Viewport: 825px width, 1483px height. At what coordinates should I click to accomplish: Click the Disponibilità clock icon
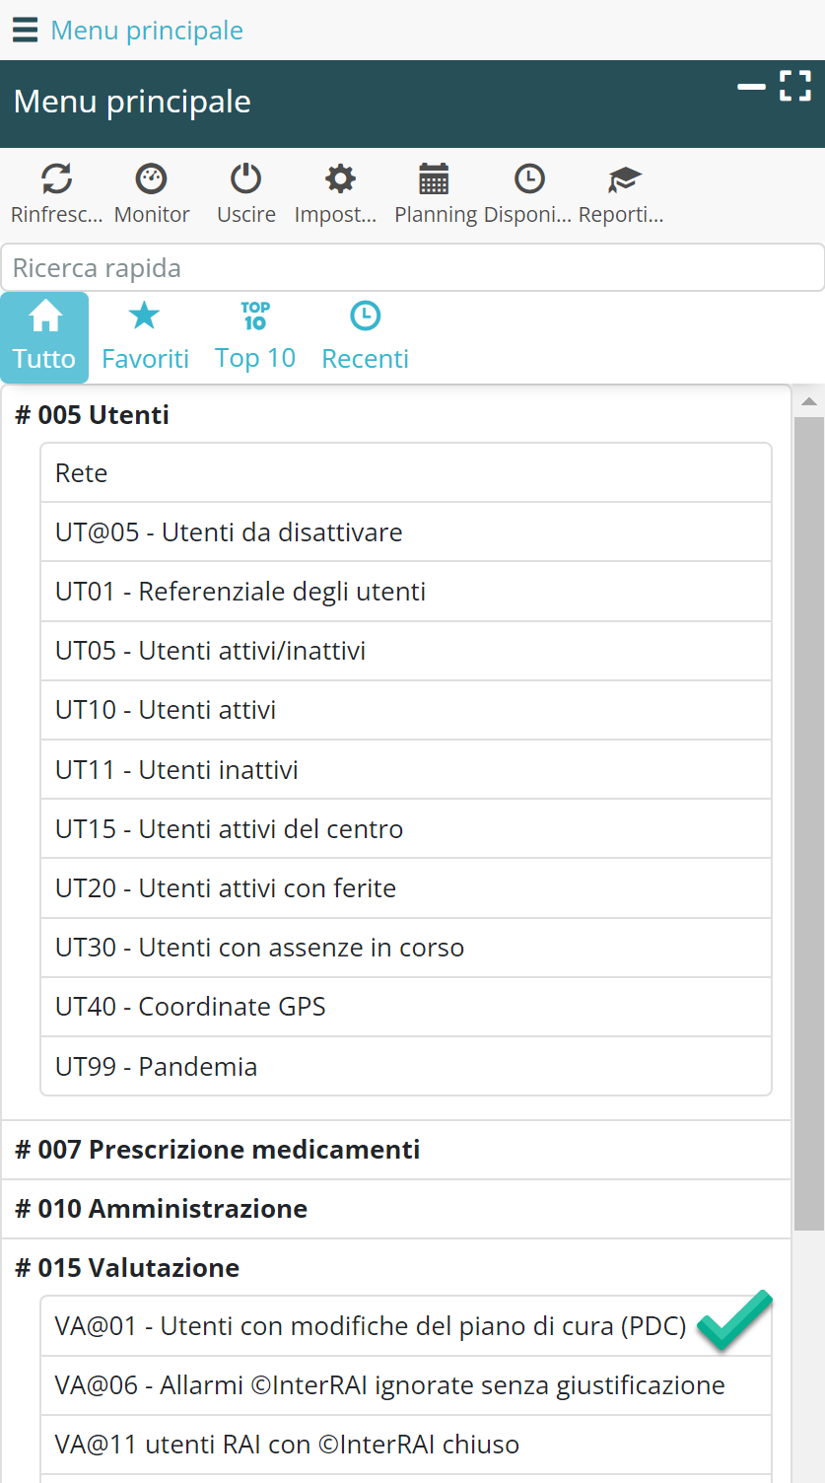(x=529, y=179)
